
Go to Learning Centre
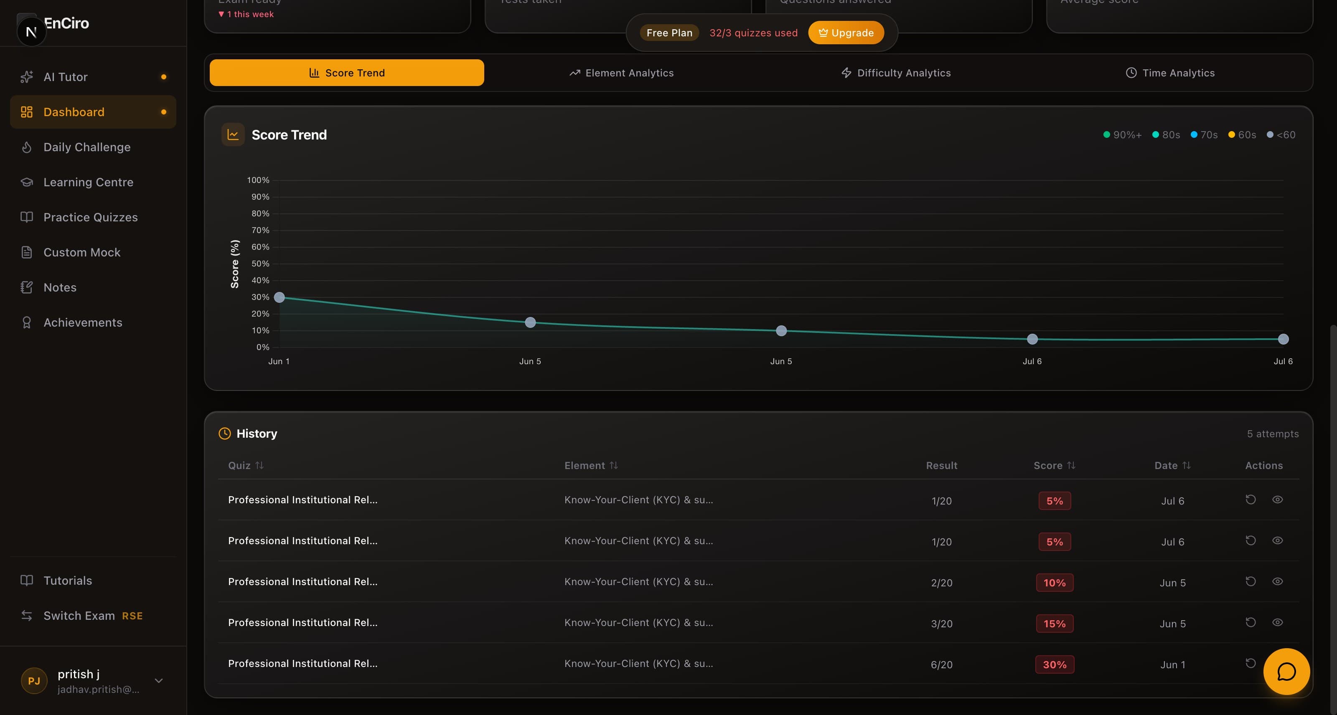click(x=93, y=182)
